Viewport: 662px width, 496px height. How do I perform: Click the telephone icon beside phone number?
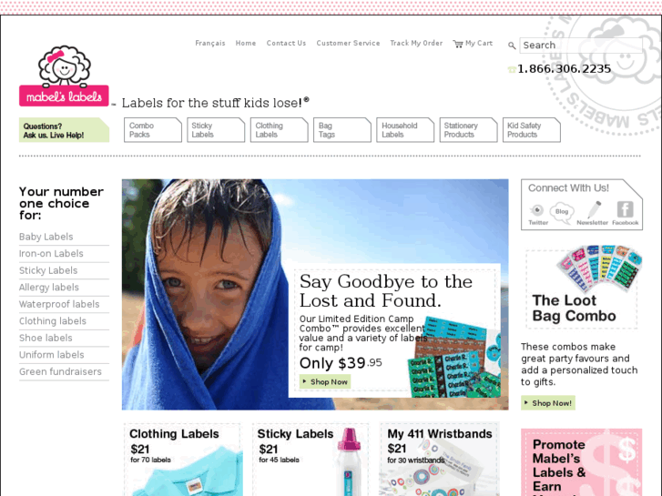[512, 69]
